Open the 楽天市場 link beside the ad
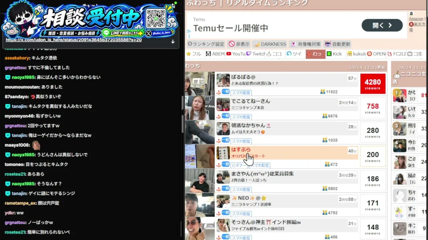This screenshot has width=428, height=240. pyautogui.click(x=417, y=27)
